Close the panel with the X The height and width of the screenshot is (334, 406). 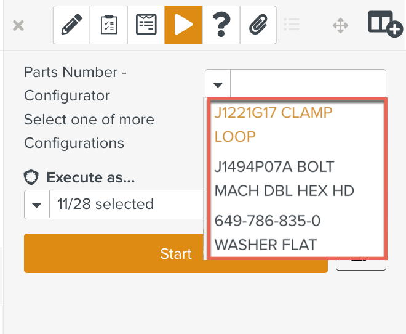coord(18,25)
